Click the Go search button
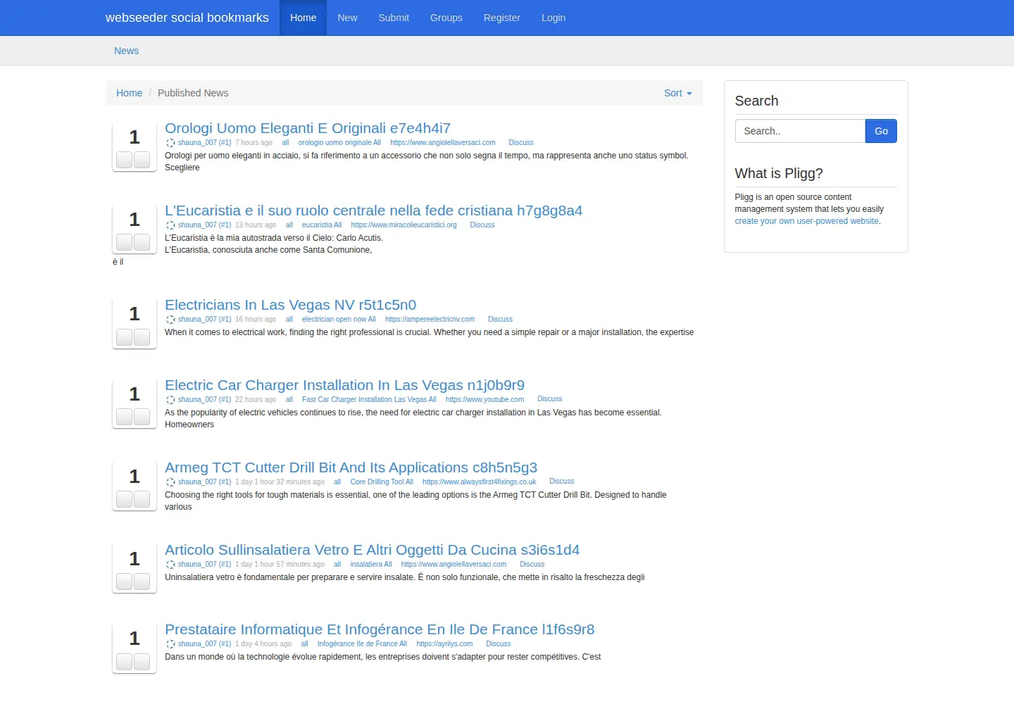 [881, 131]
